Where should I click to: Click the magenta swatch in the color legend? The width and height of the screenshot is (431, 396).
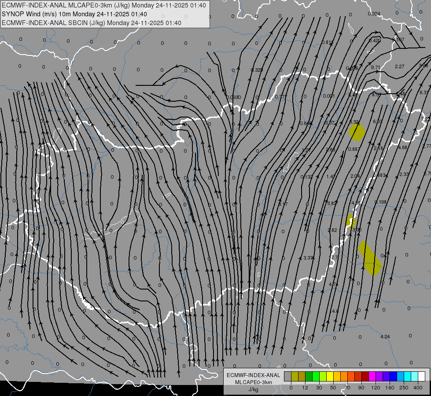[x=372, y=376]
